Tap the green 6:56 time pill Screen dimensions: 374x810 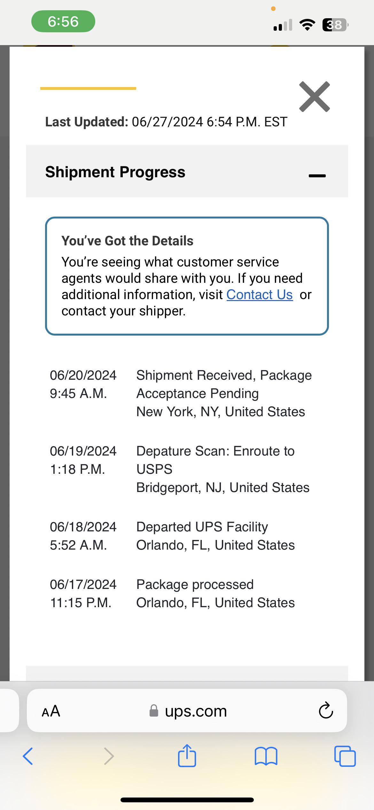coord(63,21)
